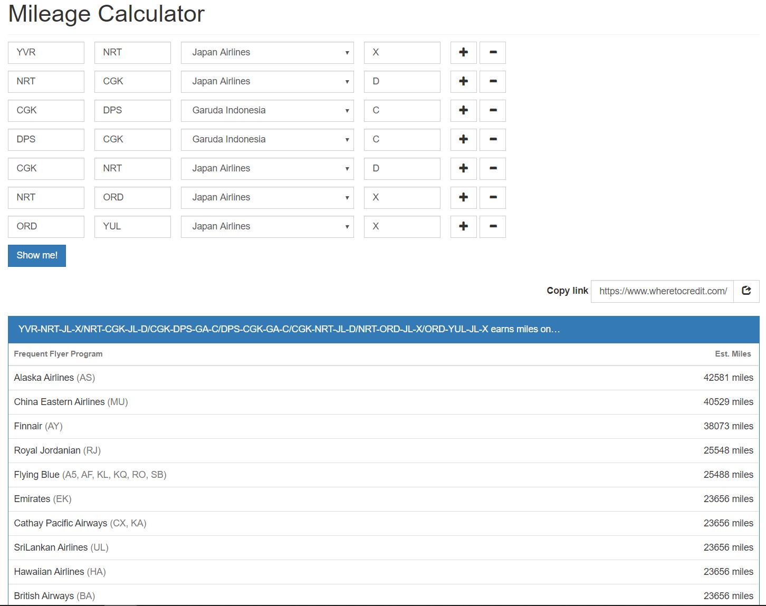Edit the ORD origin field

46,227
